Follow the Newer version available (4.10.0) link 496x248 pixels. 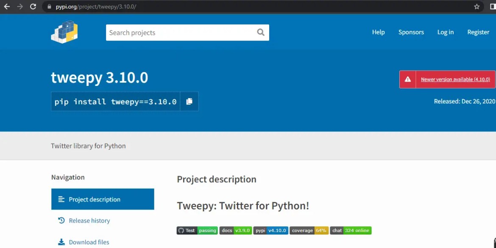[x=455, y=79]
